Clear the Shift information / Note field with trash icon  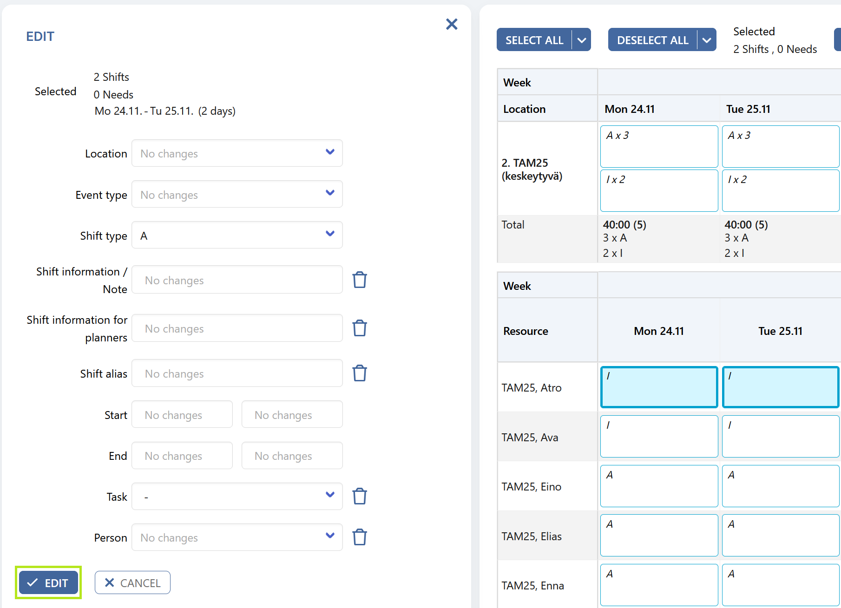coord(360,280)
